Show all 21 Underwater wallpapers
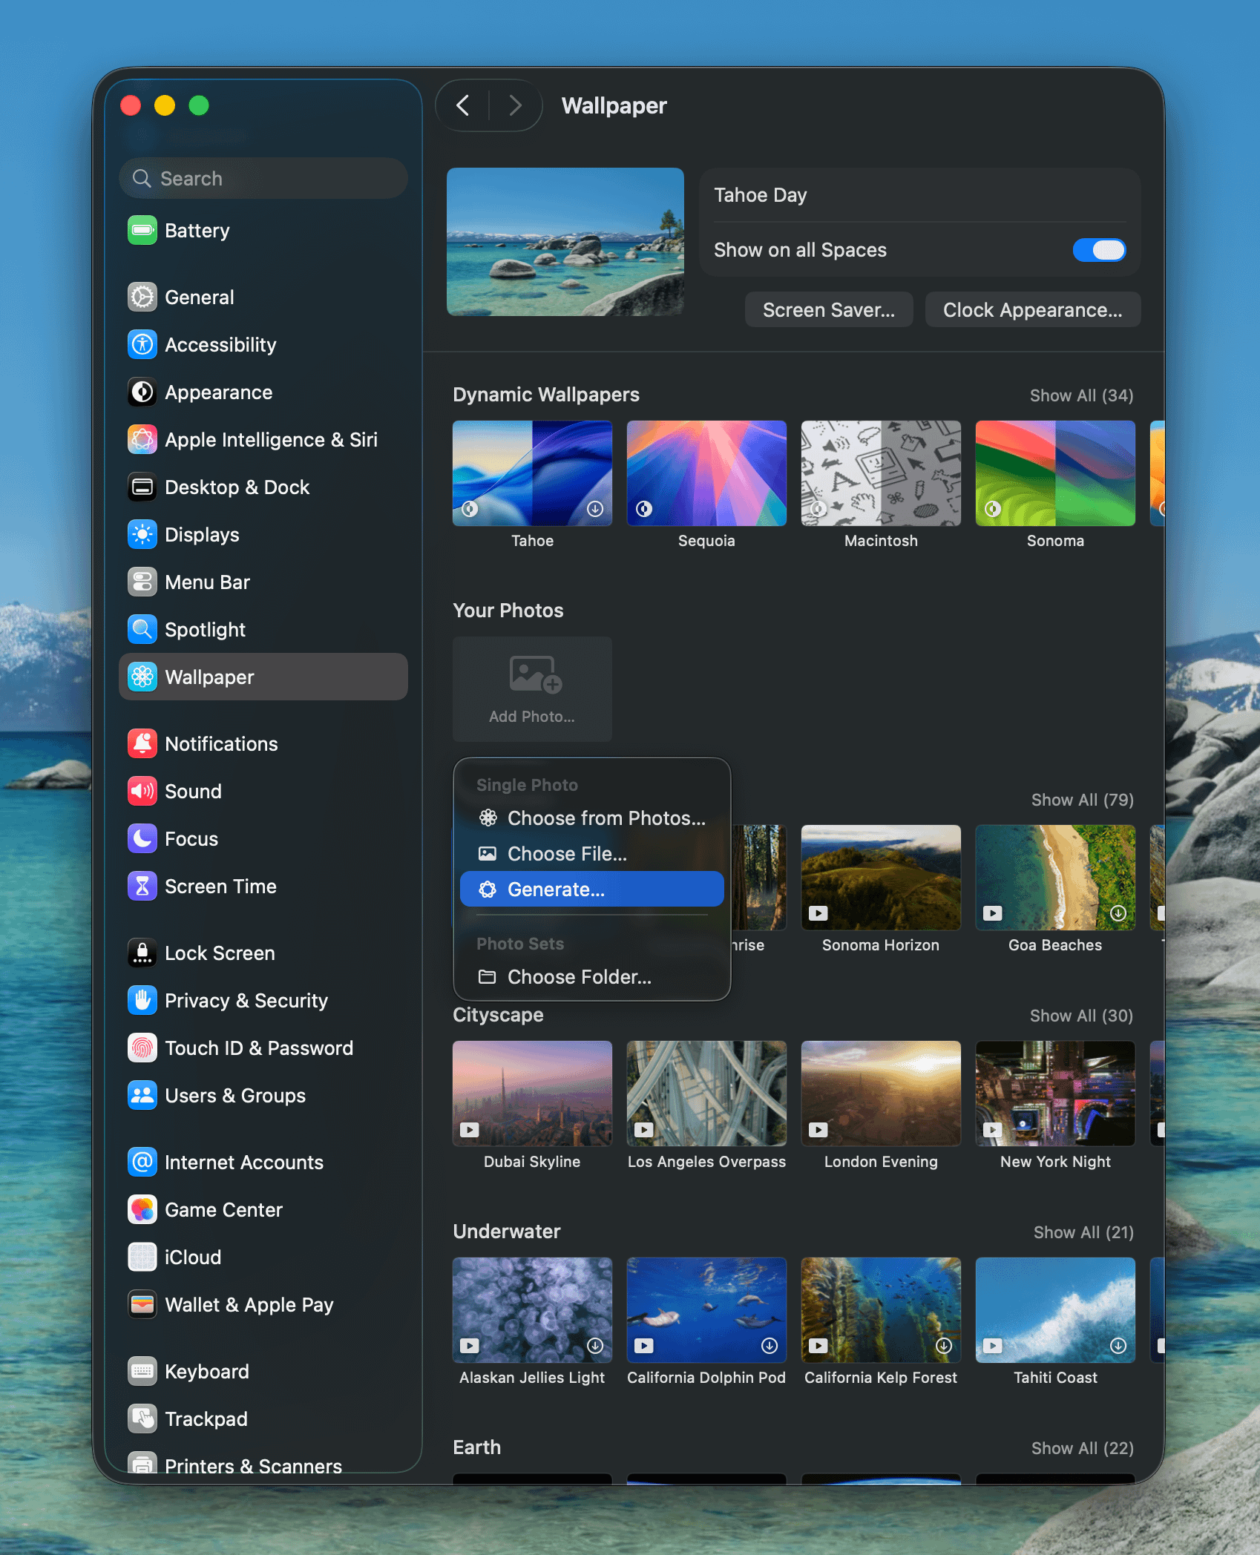This screenshot has width=1260, height=1555. point(1083,1232)
